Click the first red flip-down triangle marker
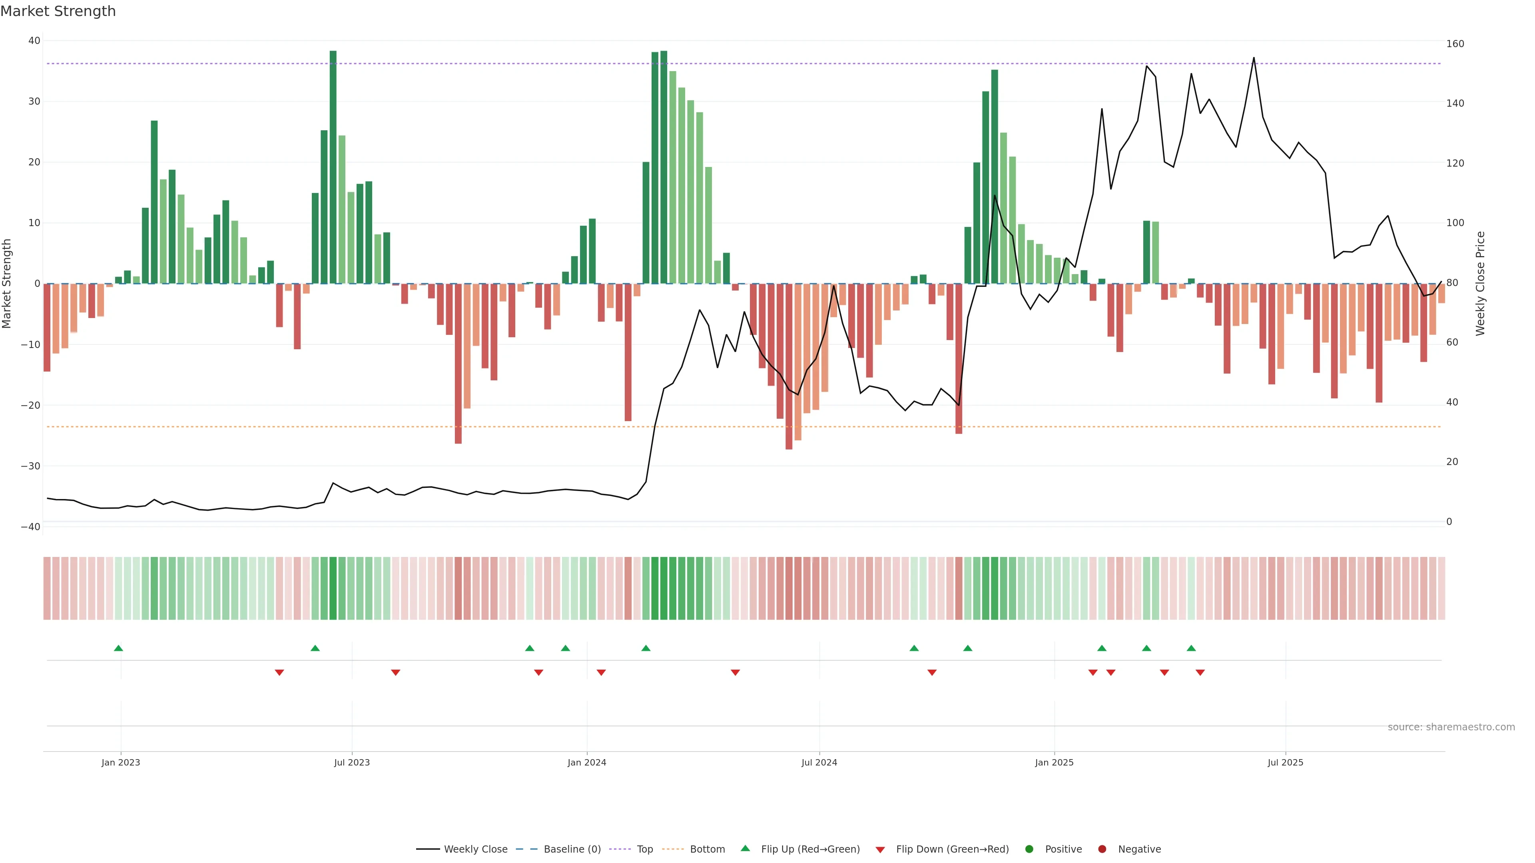Image resolution: width=1535 pixels, height=863 pixels. (279, 672)
